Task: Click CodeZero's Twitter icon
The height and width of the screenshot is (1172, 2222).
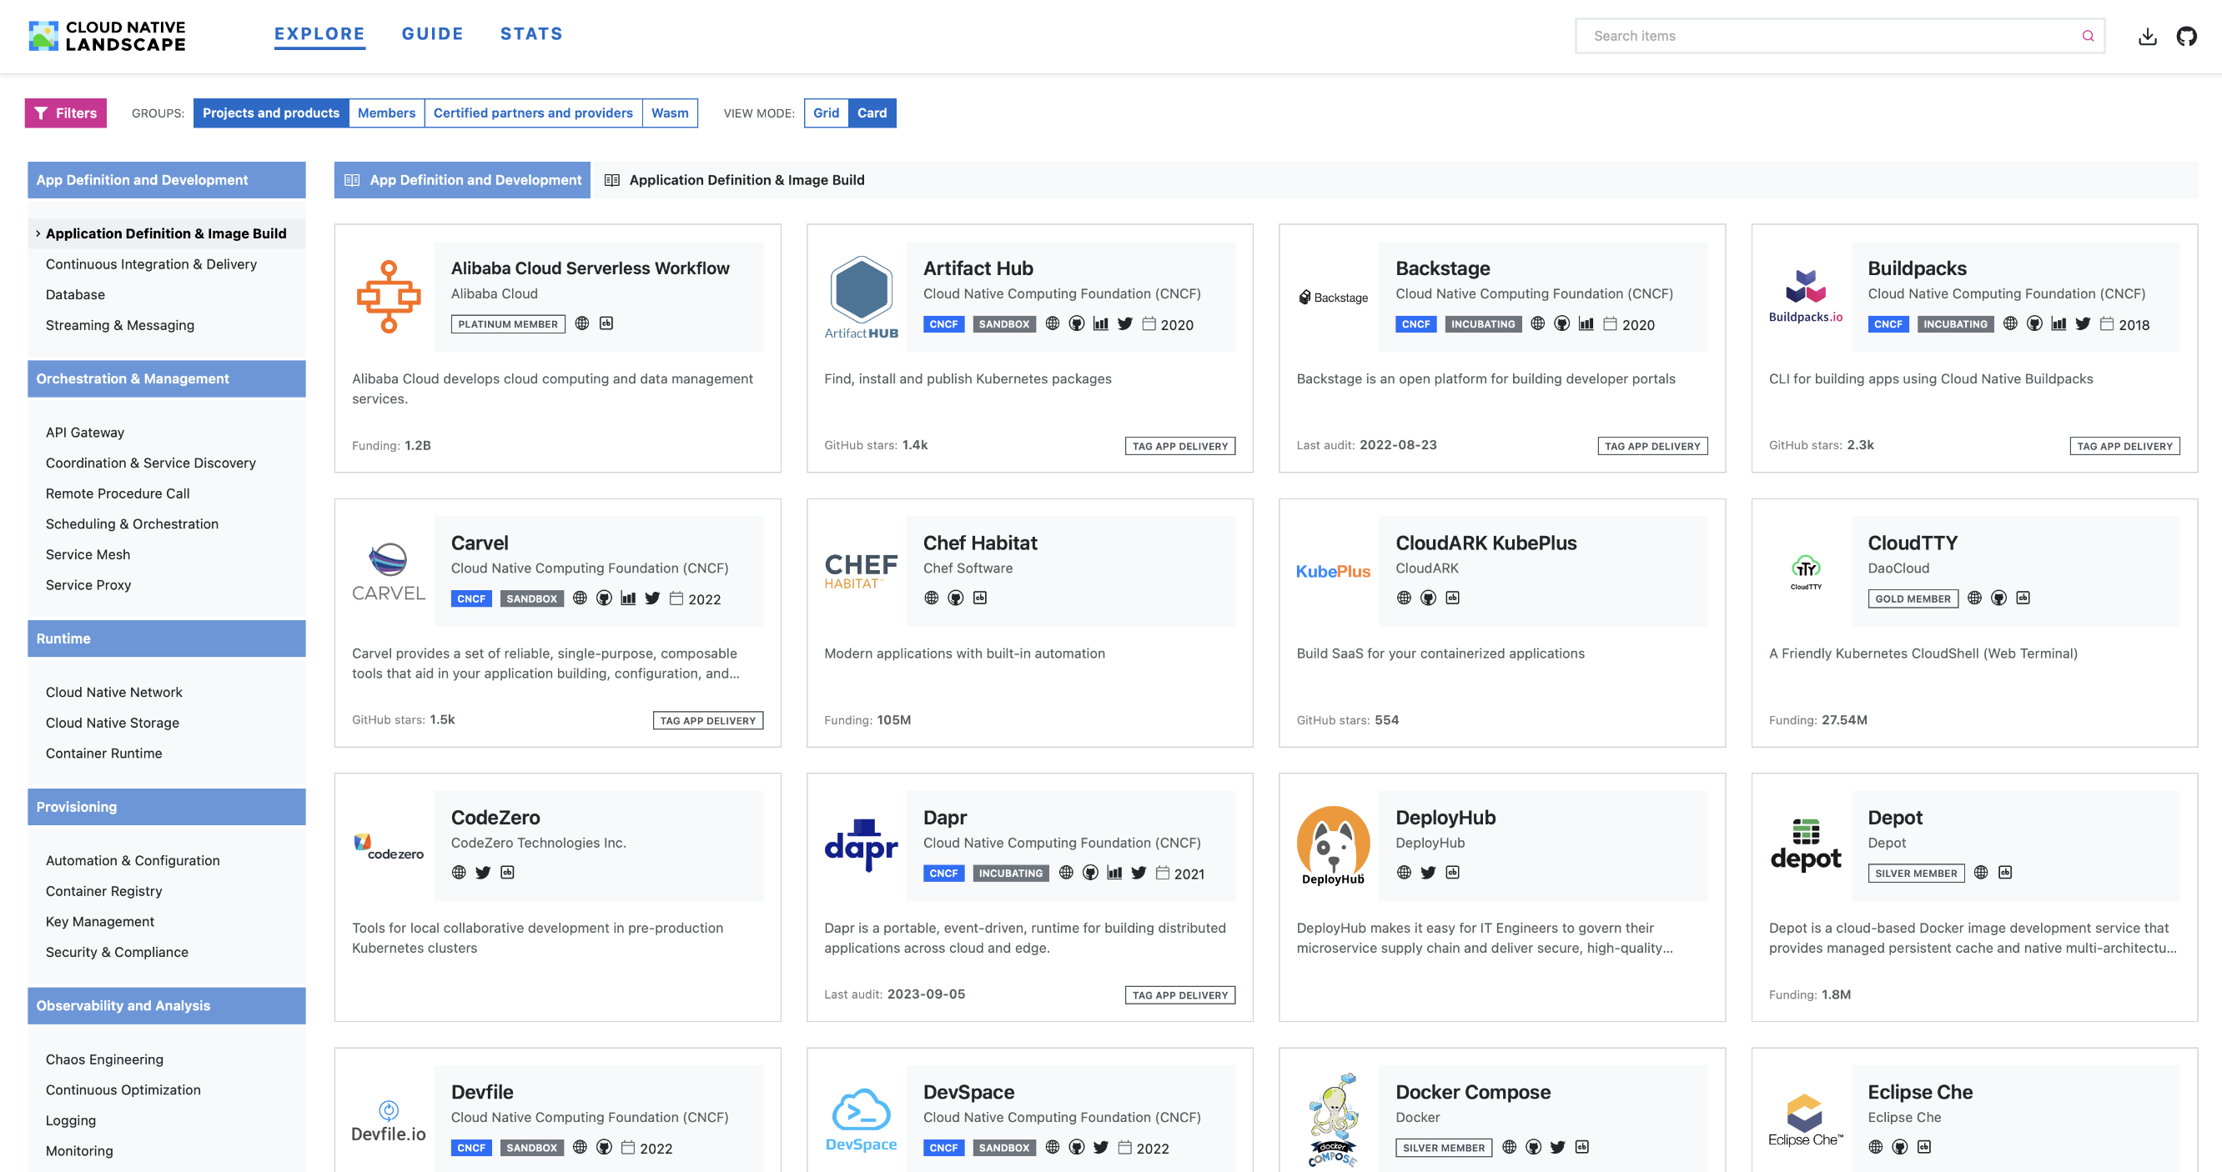Action: click(x=483, y=873)
